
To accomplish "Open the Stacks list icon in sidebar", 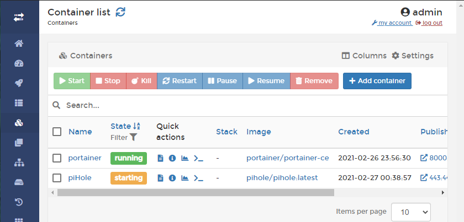I will click(x=19, y=103).
